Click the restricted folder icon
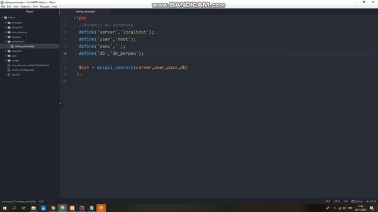 tap(9, 51)
